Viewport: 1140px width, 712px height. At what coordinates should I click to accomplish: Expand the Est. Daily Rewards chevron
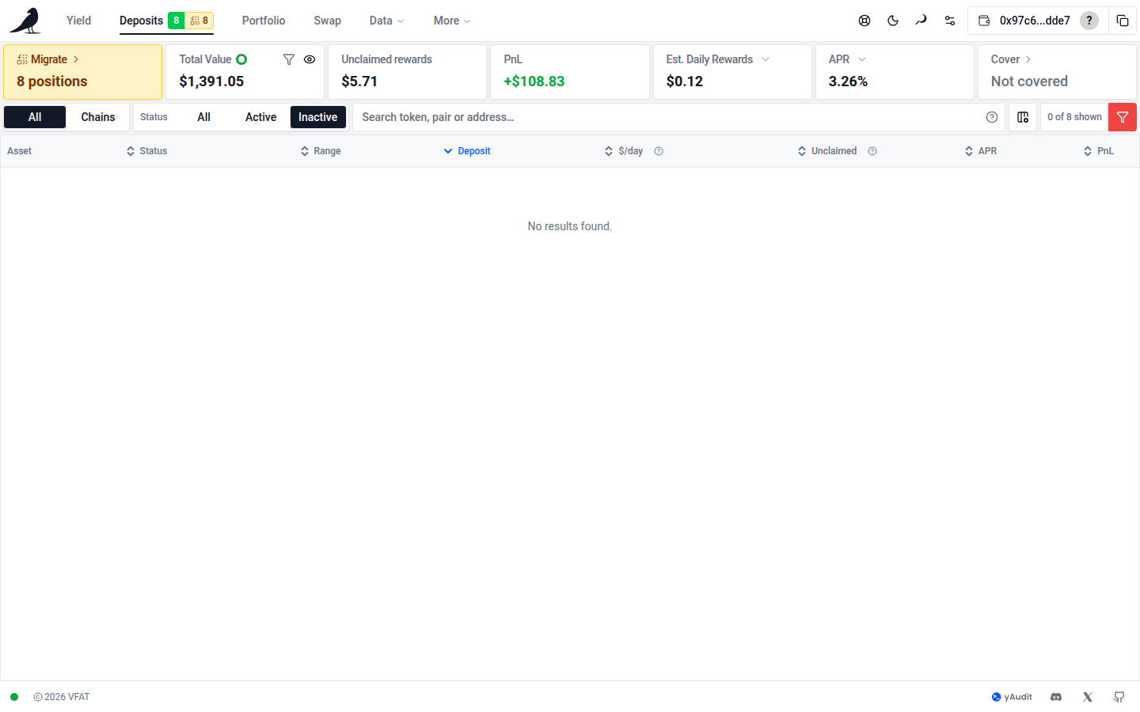766,59
